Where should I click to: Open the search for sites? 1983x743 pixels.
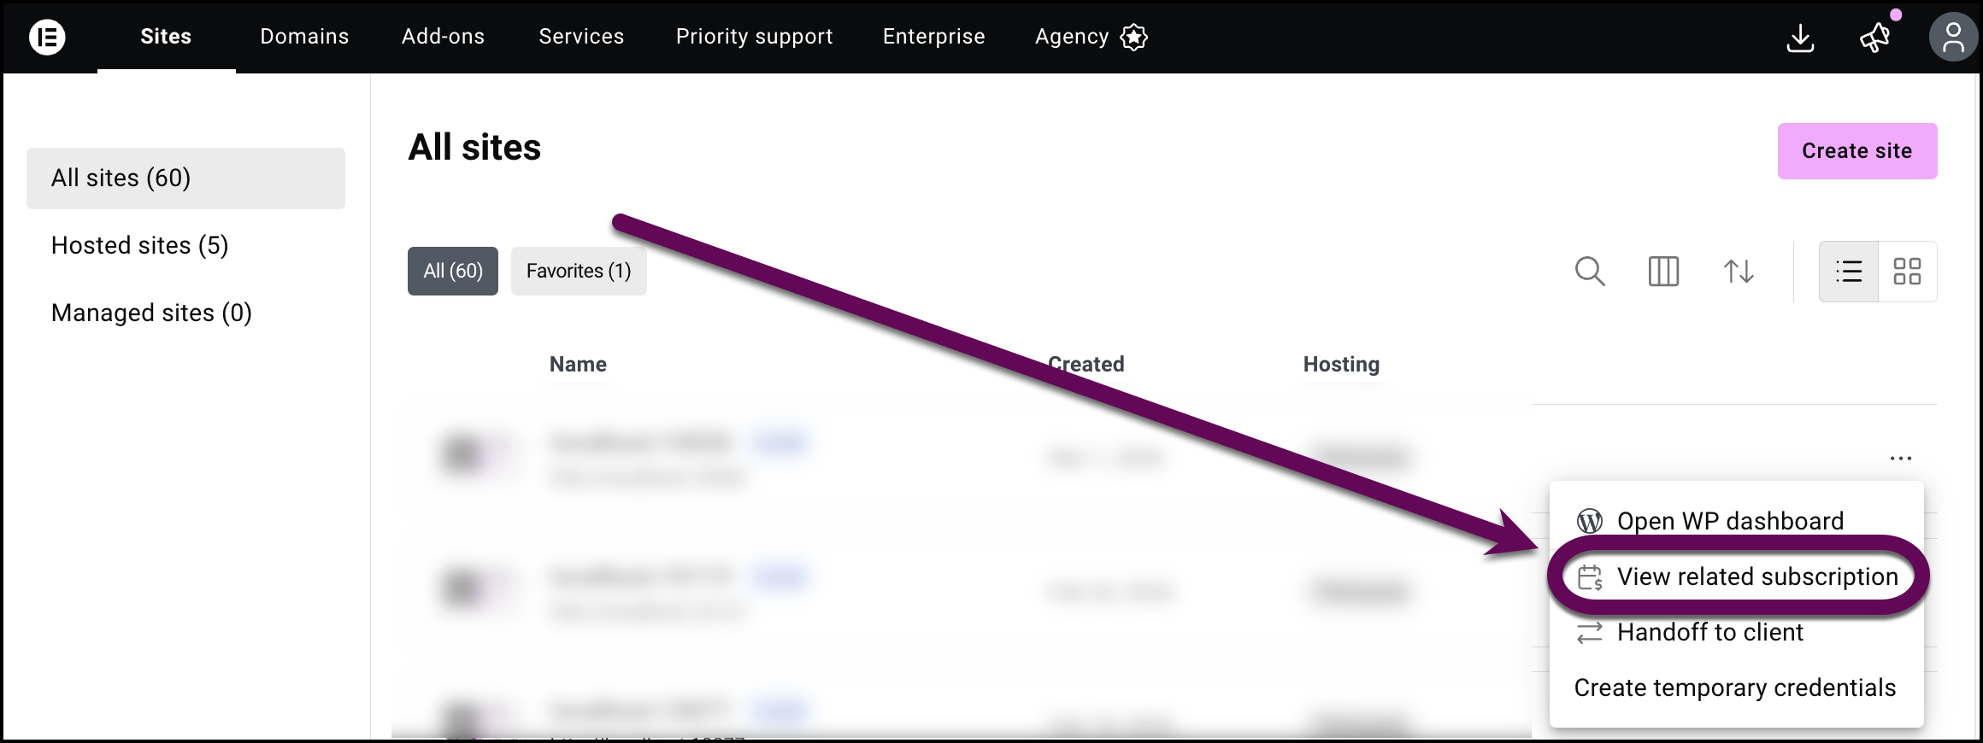pyautogui.click(x=1590, y=272)
